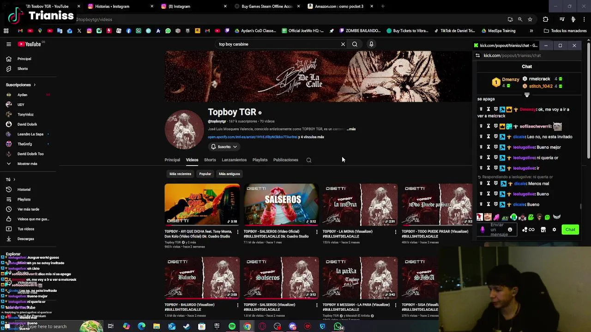This screenshot has height=332, width=591.
Task: Switch to the Playlists channel tab
Action: pos(260,160)
